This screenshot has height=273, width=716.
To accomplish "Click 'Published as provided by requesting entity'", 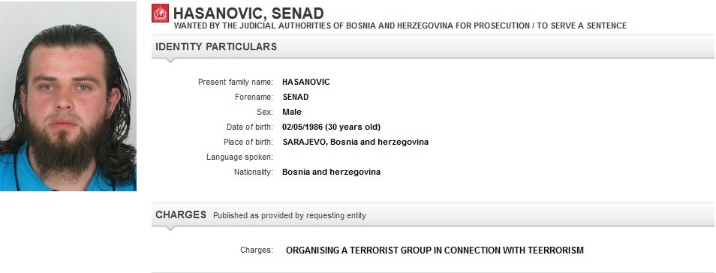I will click(290, 215).
